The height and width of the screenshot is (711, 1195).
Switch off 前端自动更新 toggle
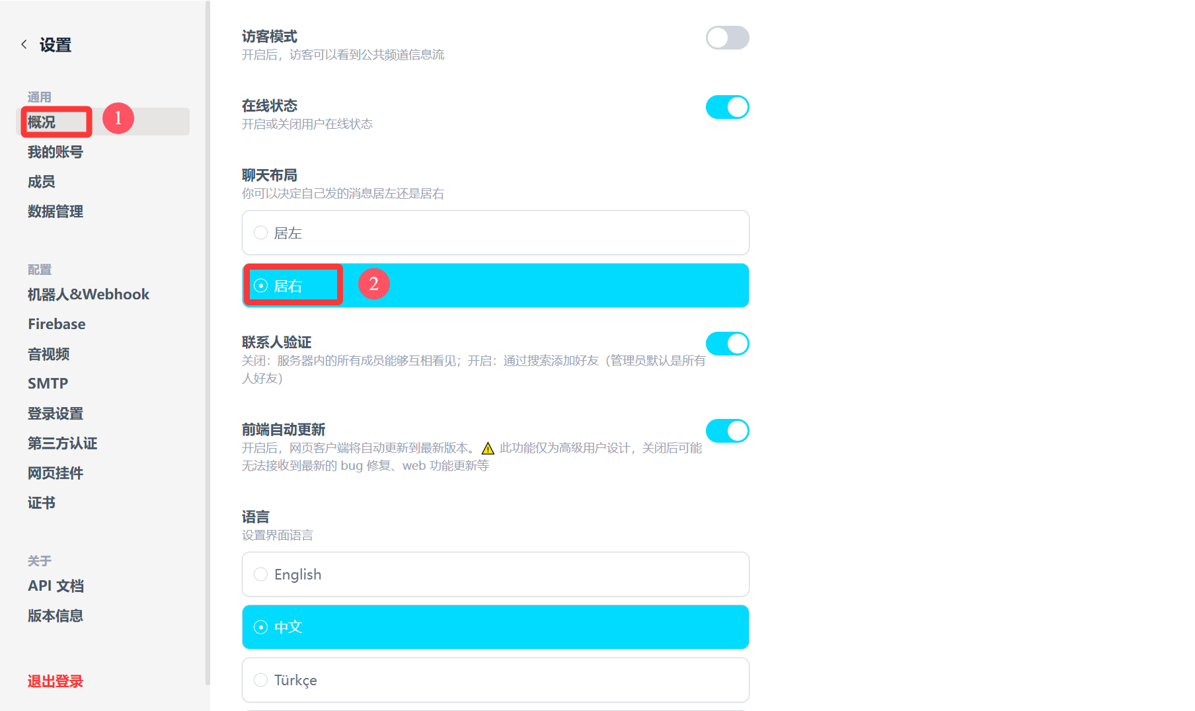coord(727,431)
